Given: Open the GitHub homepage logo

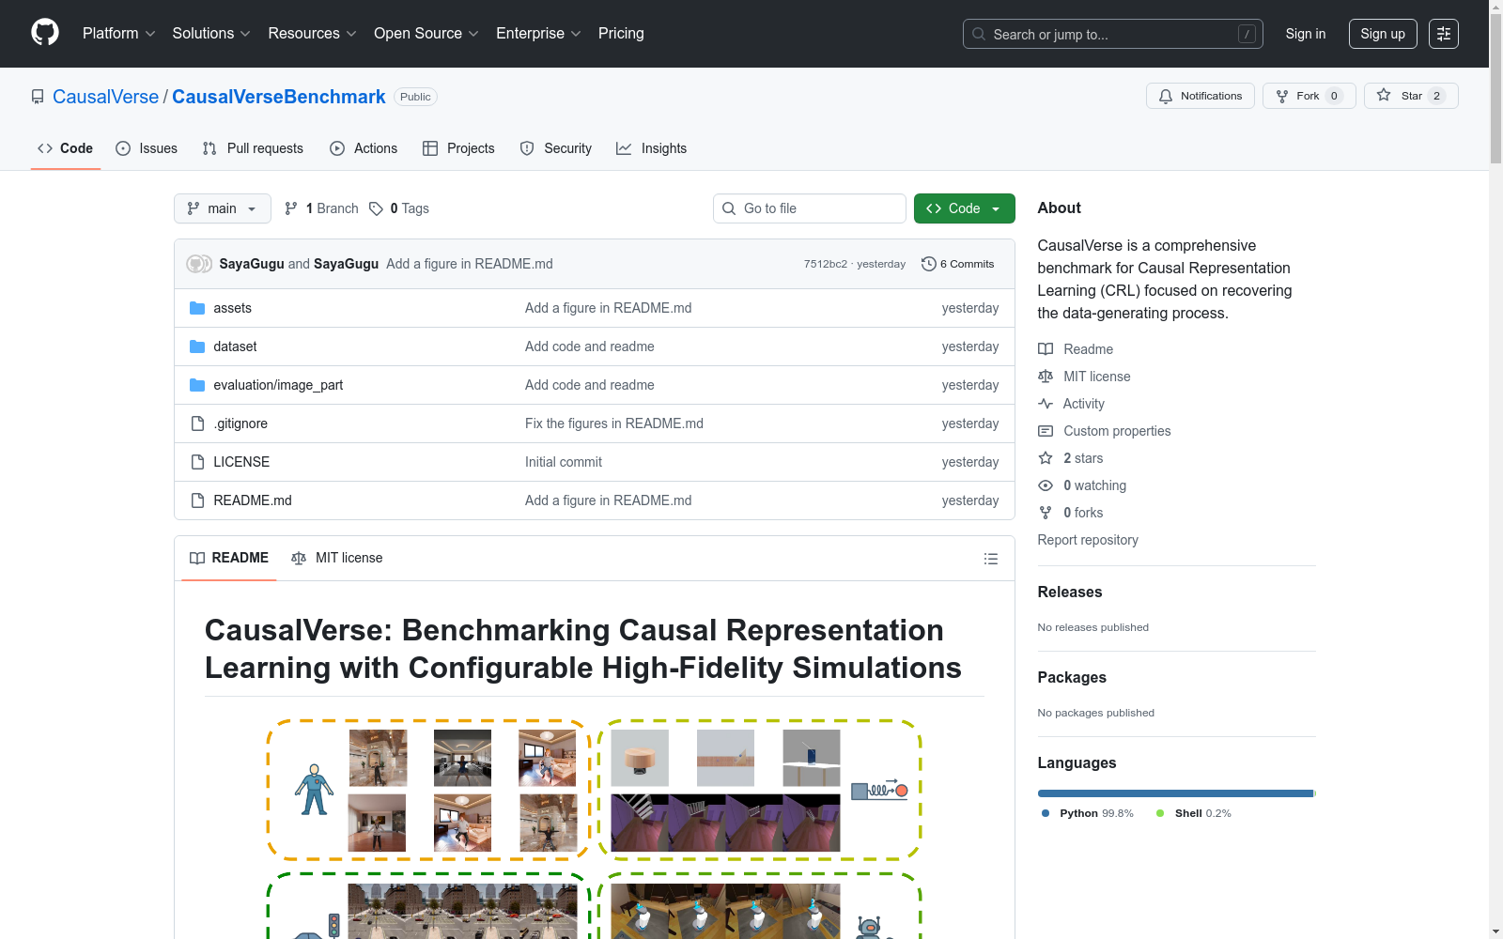Looking at the screenshot, I should [x=45, y=33].
